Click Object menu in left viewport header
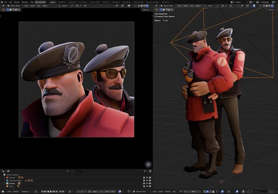278x194 pixels. tap(45, 6)
